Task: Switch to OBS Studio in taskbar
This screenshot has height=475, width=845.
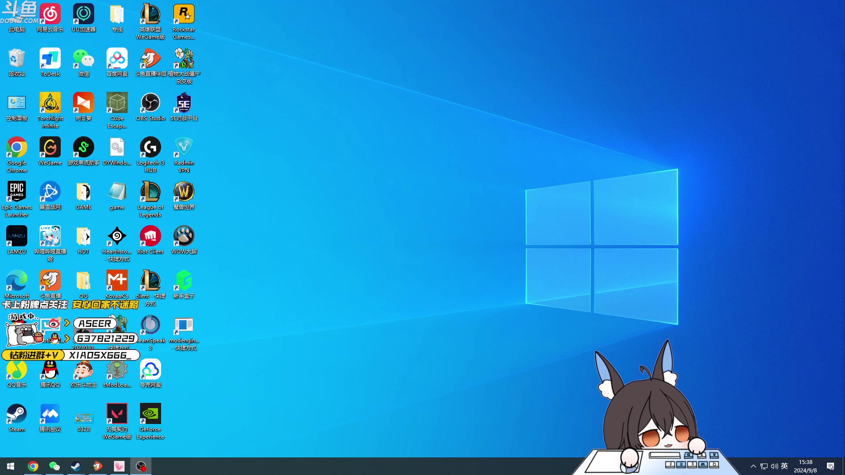Action: point(141,466)
